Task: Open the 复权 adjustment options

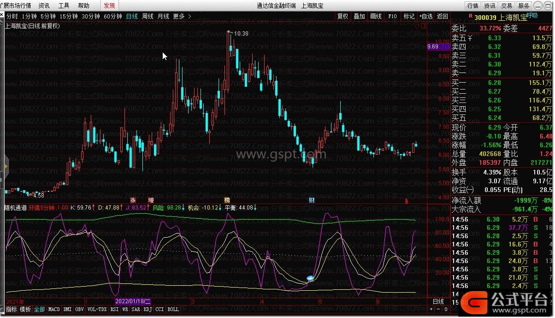Action: pyautogui.click(x=342, y=16)
